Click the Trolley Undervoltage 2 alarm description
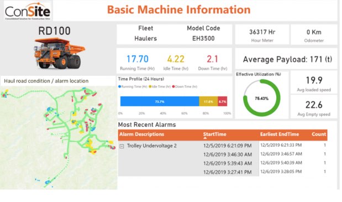This screenshot has width=342, height=202. (152, 146)
